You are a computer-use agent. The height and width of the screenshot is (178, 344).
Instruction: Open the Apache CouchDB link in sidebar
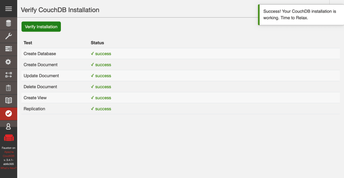pyautogui.click(x=9, y=154)
